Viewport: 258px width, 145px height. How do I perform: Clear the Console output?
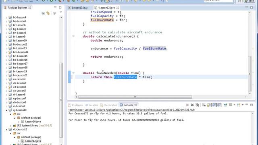(204, 105)
